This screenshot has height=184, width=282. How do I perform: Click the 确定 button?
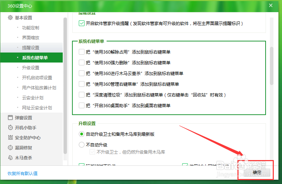pyautogui.click(x=257, y=173)
